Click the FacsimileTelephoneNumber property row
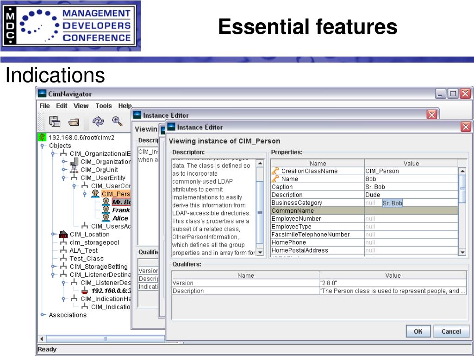Viewport: 474px width, 356px height. (x=364, y=235)
